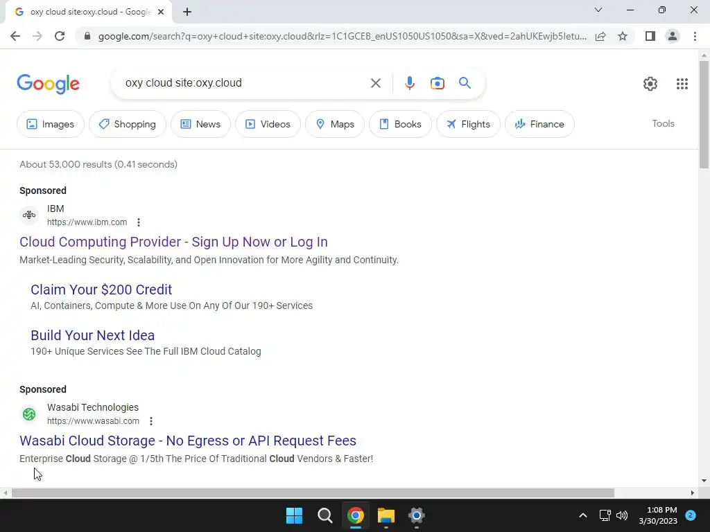Open the search Tools options
Image resolution: width=710 pixels, height=532 pixels.
pos(663,123)
